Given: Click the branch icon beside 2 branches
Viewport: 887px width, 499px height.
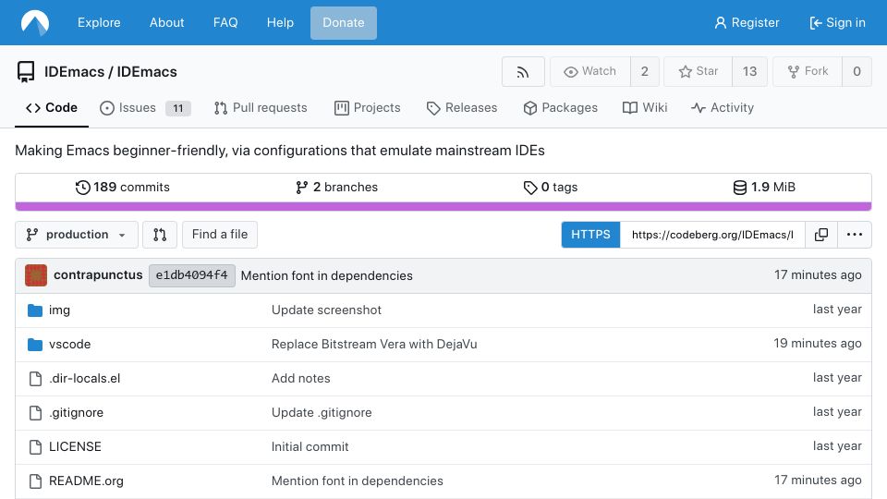Looking at the screenshot, I should [x=301, y=188].
